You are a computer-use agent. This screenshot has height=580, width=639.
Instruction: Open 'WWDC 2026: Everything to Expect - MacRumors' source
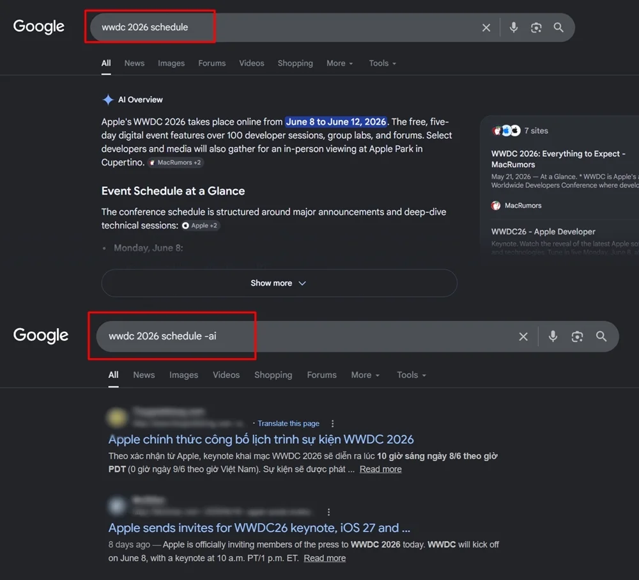click(x=558, y=159)
